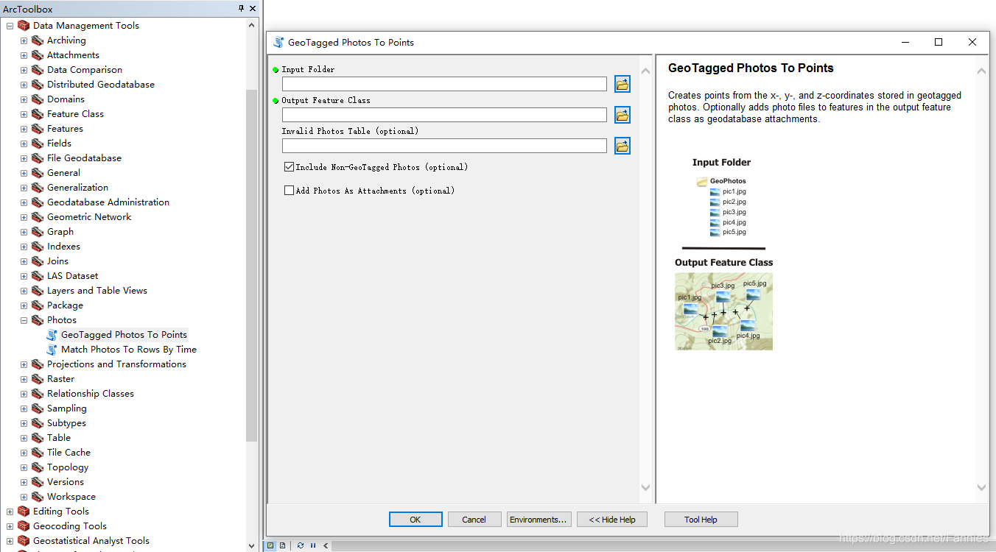Select Match Photos To Rows By Time
Screen dimensions: 996x552
tap(129, 350)
